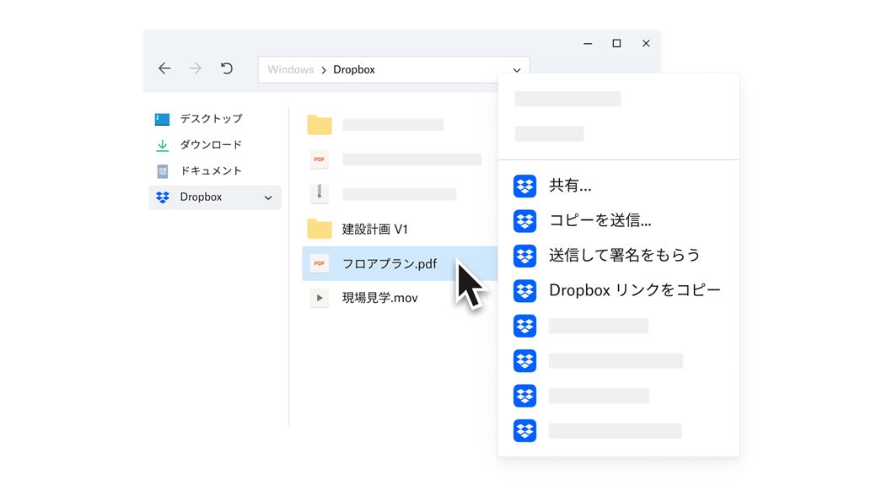This screenshot has width=882, height=486.
Task: Click the desktop monitor icon in sidebar
Action: coord(162,119)
